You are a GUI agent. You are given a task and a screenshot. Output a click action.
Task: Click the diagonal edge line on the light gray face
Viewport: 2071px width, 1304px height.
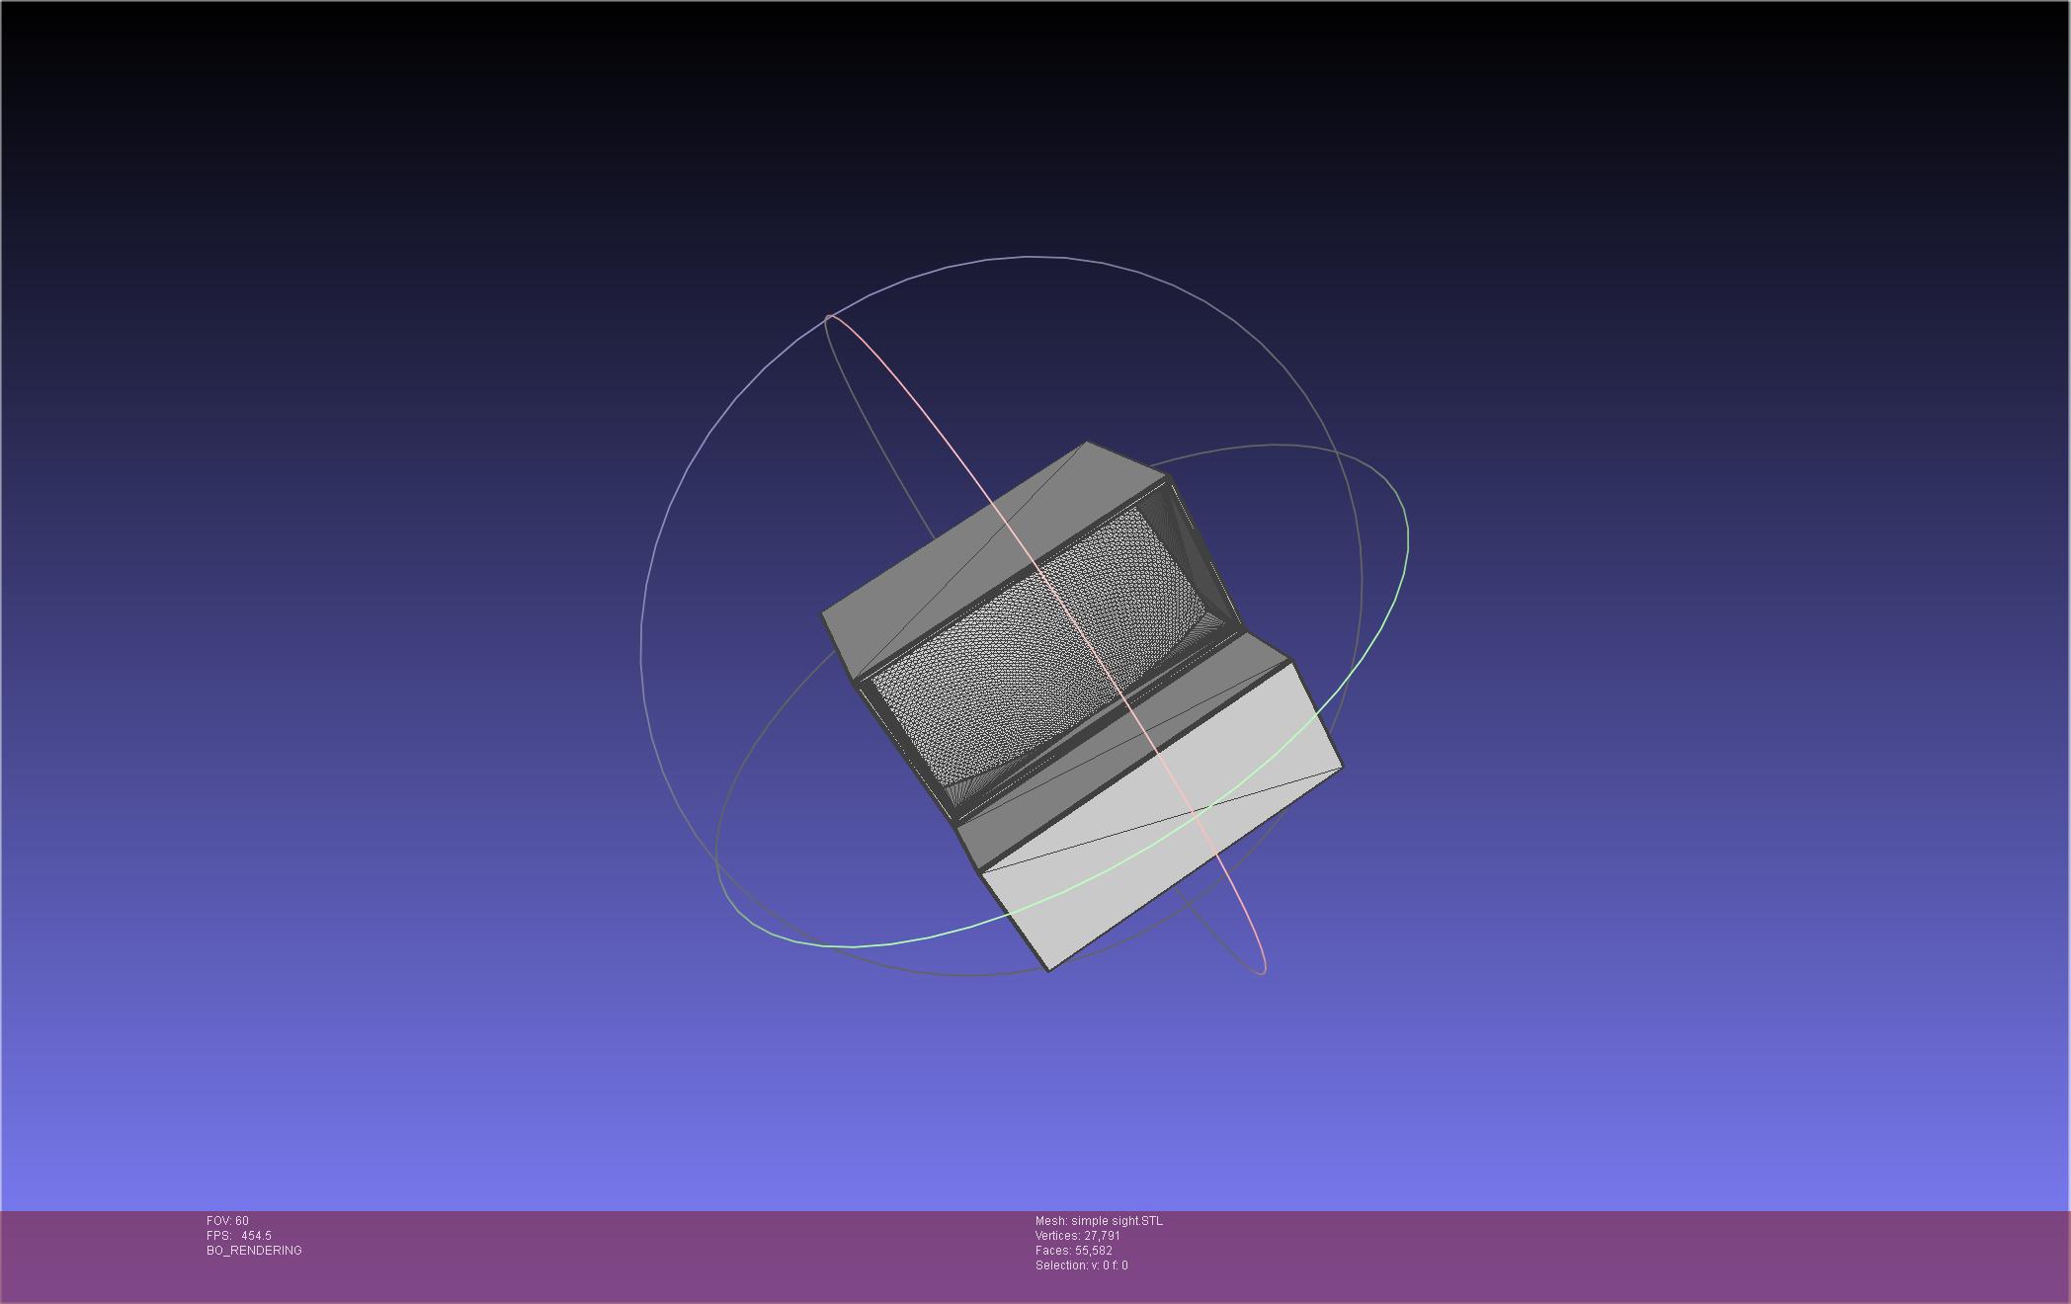[1161, 818]
